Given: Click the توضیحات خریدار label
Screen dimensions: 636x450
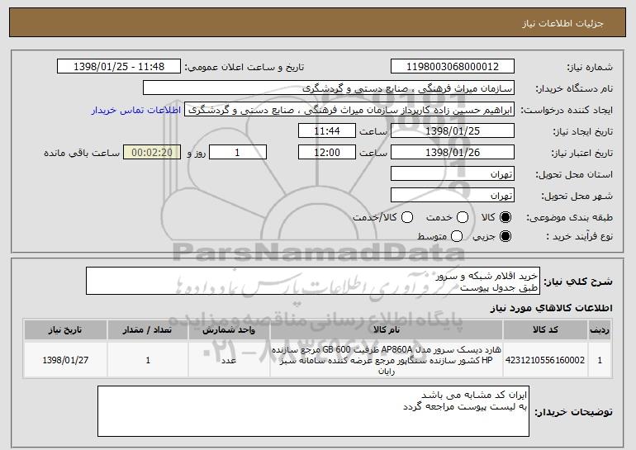Looking at the screenshot, I should (573, 412).
